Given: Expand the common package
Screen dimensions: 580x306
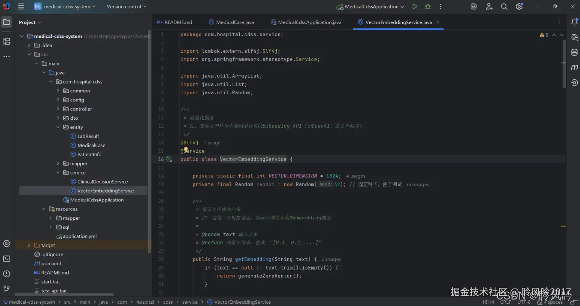Looking at the screenshot, I should 58,91.
